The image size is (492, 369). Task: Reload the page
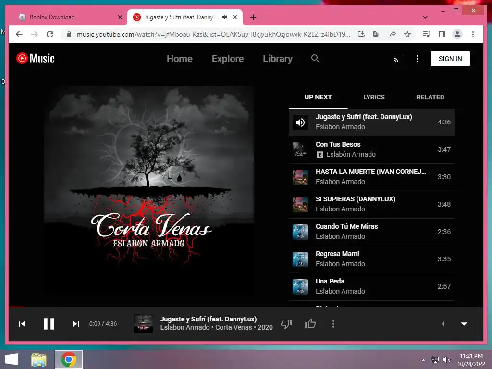click(x=50, y=34)
